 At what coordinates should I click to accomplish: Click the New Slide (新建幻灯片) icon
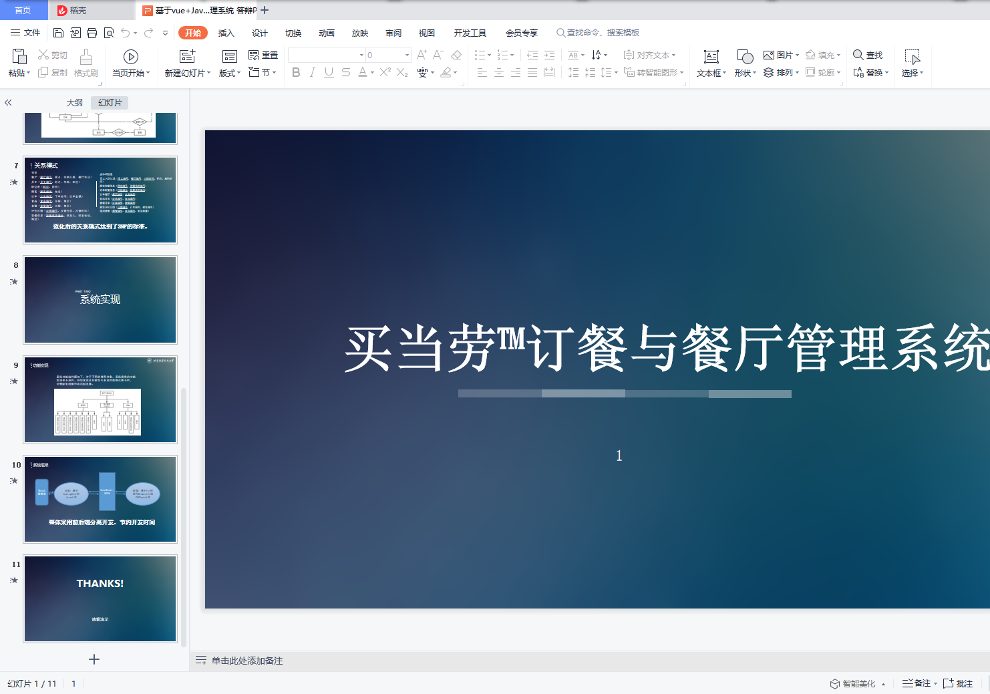pyautogui.click(x=188, y=57)
